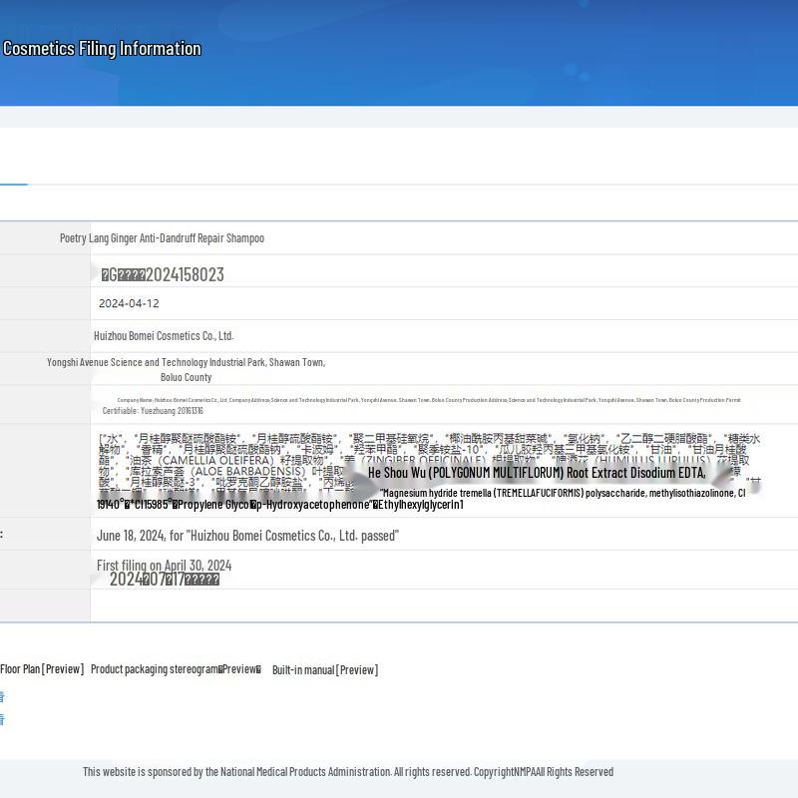This screenshot has height=798, width=798.
Task: Select the small Company Name production details line
Action: pyautogui.click(x=429, y=400)
